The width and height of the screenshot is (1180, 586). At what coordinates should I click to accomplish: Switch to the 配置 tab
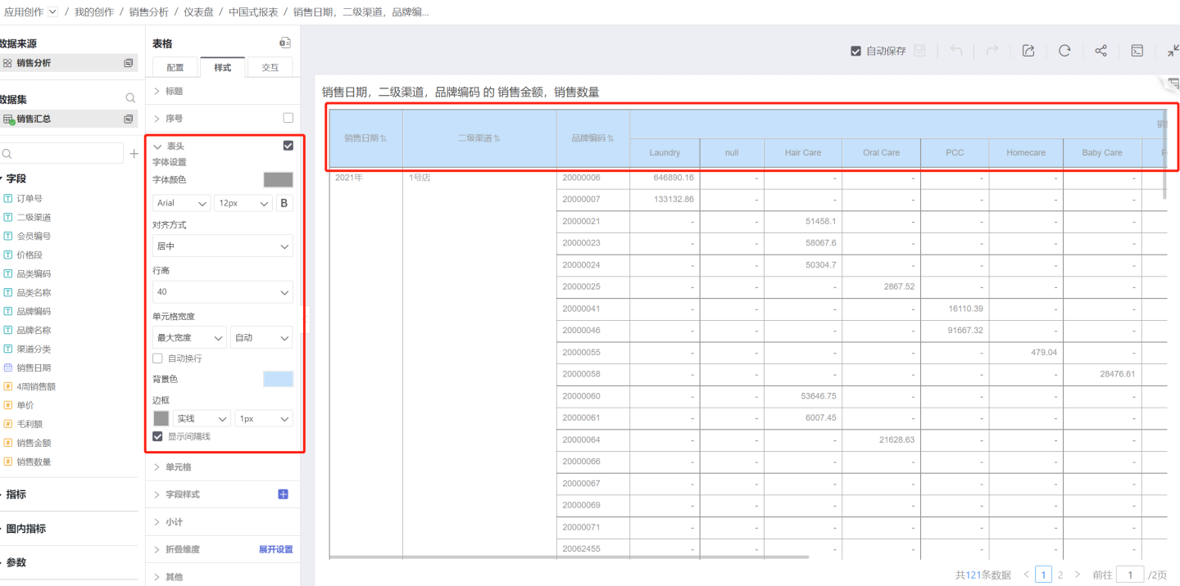point(175,68)
